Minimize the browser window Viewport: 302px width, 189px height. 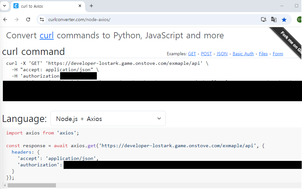(282, 6)
